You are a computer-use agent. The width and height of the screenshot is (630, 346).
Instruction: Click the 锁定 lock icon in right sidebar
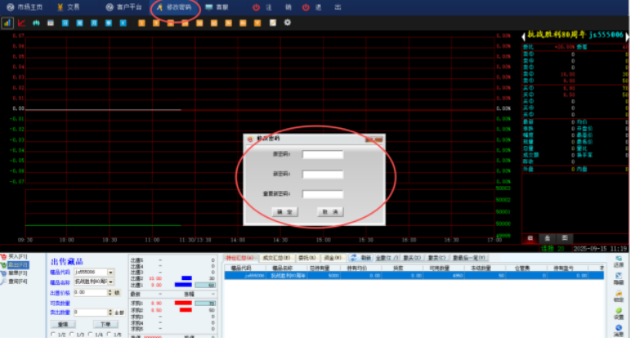point(619,295)
